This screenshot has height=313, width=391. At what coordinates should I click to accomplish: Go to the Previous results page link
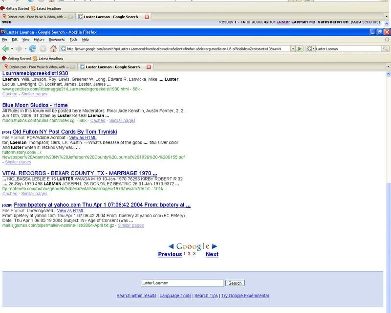click(x=170, y=254)
